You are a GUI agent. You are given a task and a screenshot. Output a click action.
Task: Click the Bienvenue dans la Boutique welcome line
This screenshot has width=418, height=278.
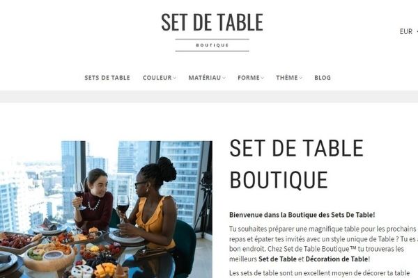coord(302,215)
